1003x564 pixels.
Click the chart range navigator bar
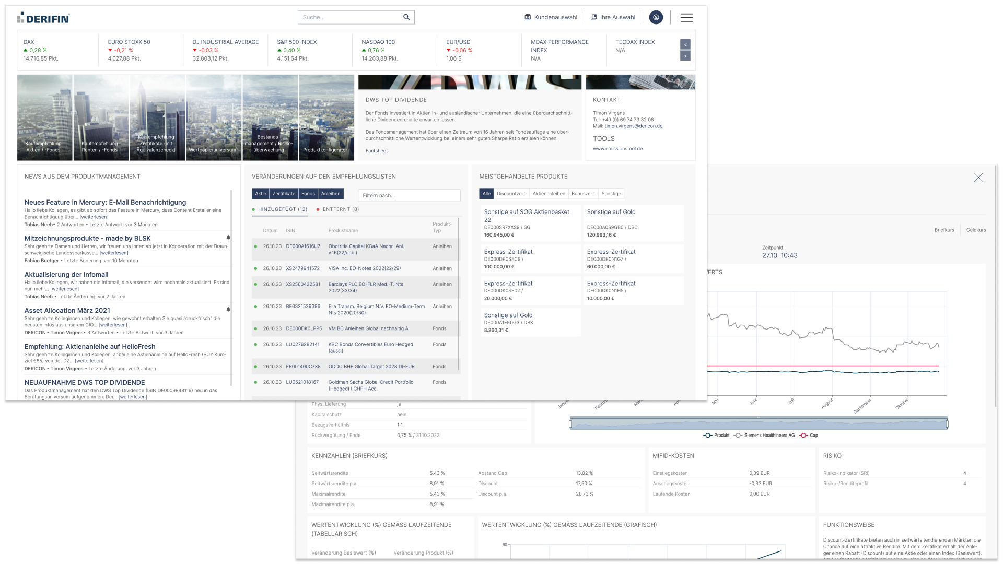tap(759, 424)
